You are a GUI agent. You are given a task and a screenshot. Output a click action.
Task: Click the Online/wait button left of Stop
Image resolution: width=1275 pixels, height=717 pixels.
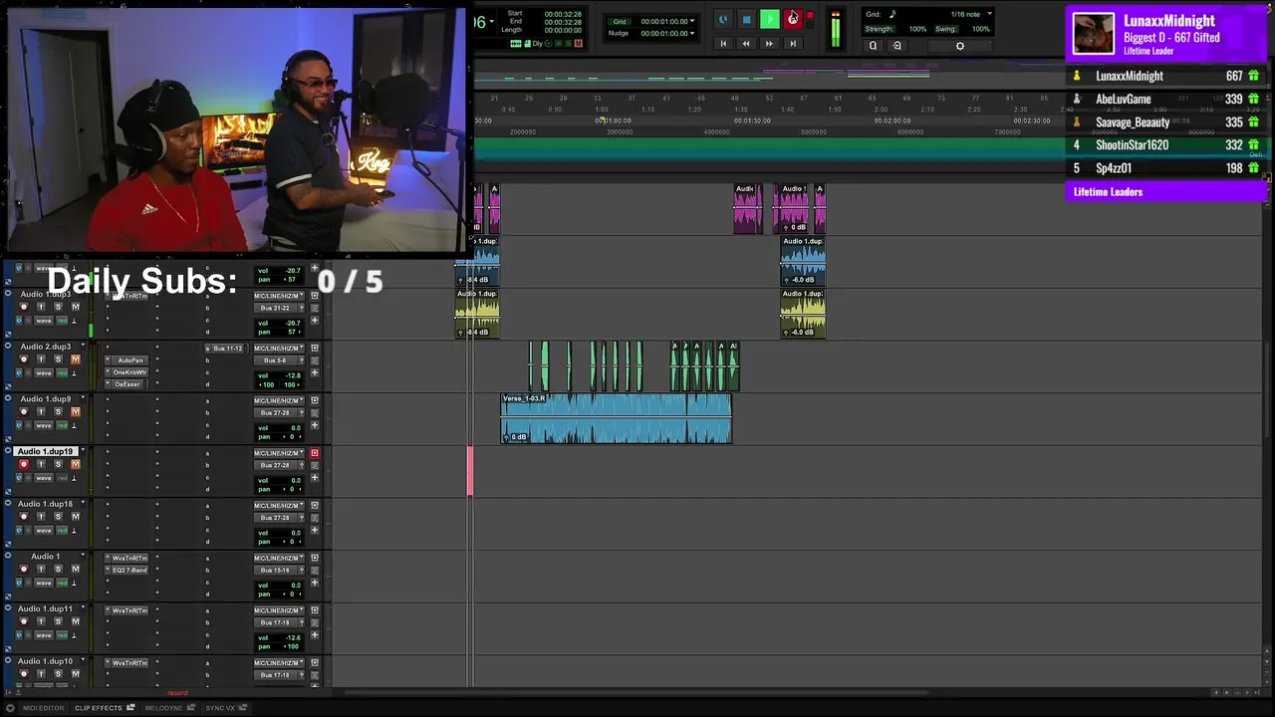coord(723,19)
